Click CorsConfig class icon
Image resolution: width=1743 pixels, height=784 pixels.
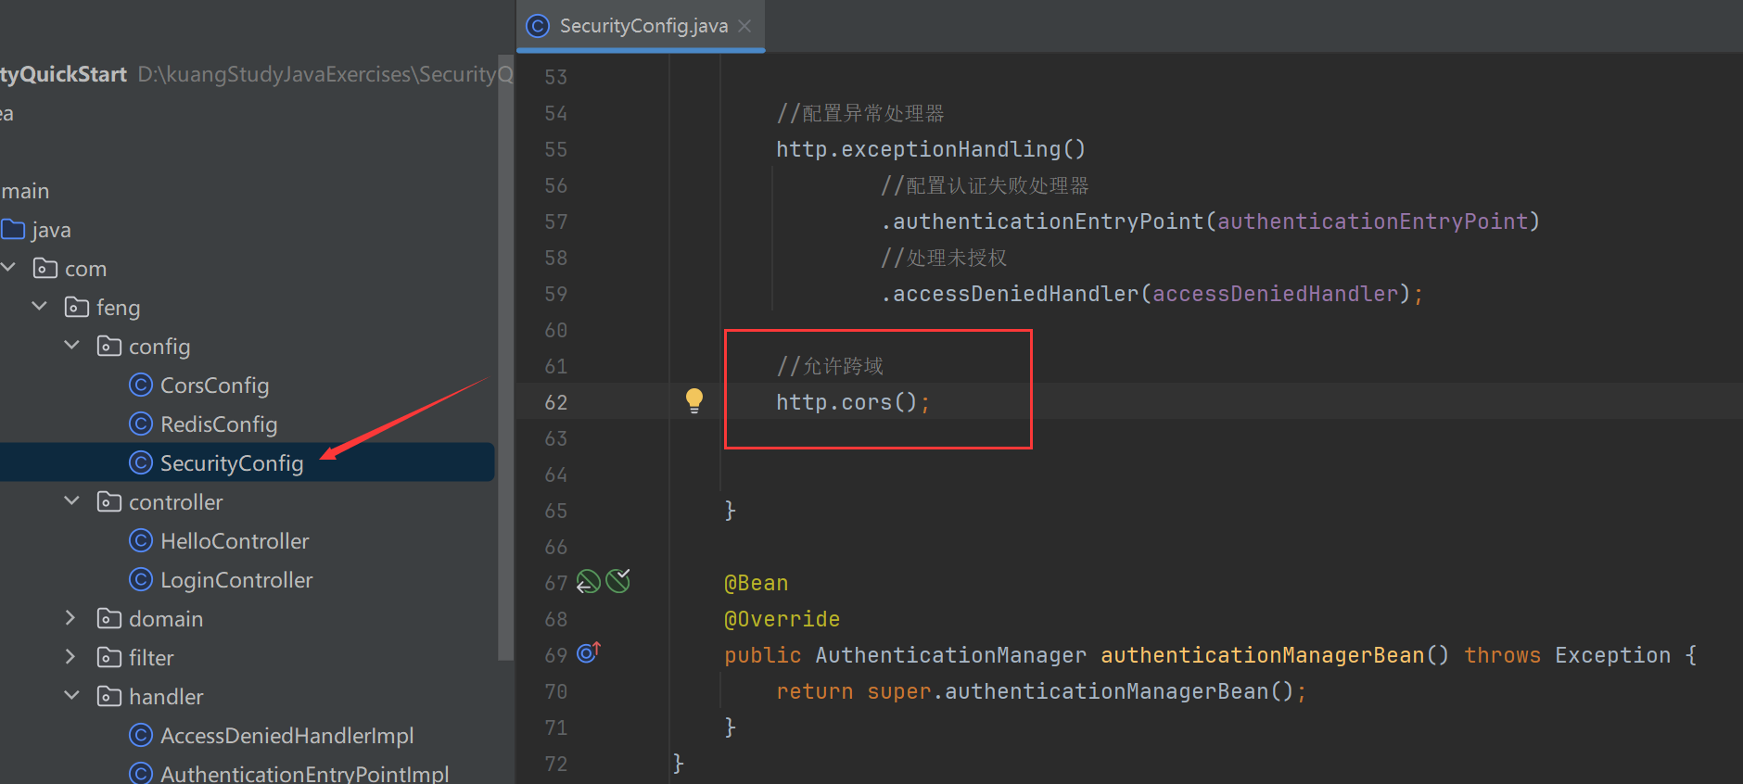[141, 385]
